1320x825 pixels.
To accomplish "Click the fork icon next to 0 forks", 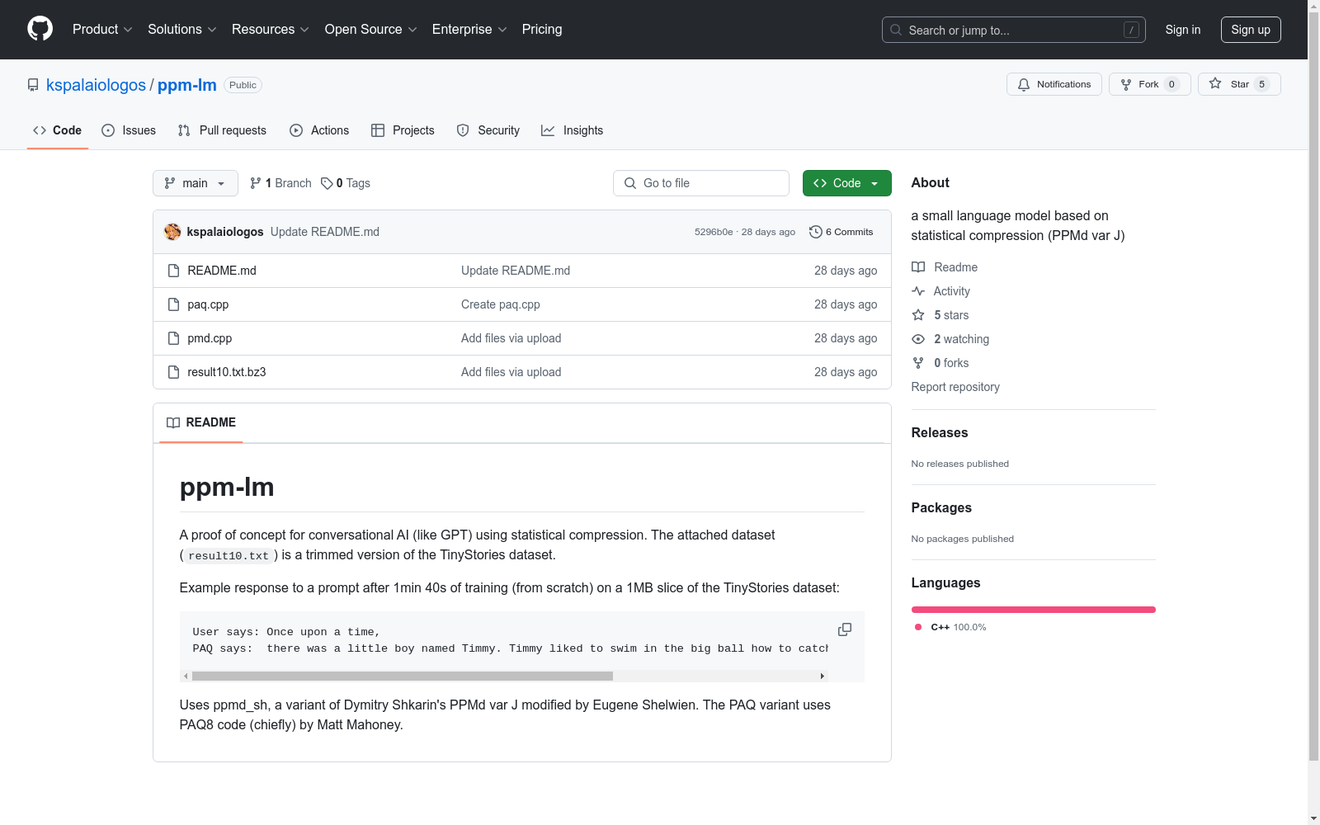I will [x=918, y=363].
